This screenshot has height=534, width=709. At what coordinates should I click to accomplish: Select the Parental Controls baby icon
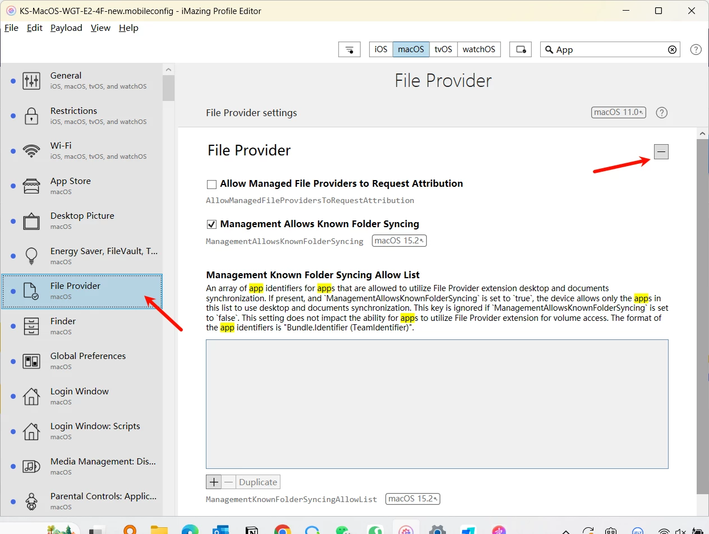(x=31, y=501)
